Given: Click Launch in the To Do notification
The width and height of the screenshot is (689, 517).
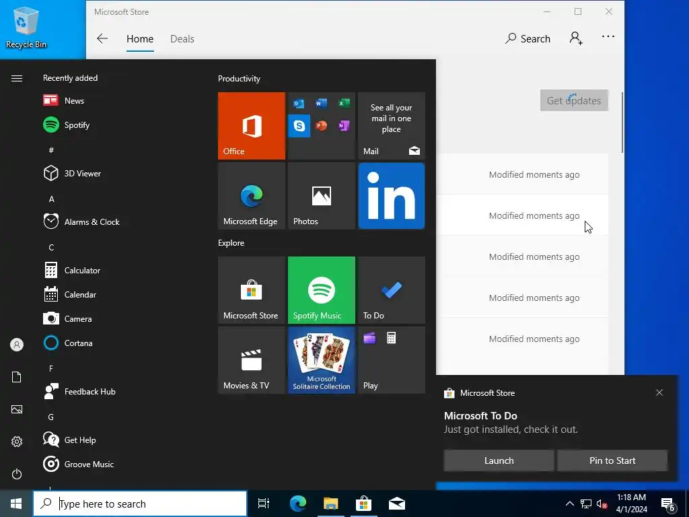Looking at the screenshot, I should tap(499, 460).
